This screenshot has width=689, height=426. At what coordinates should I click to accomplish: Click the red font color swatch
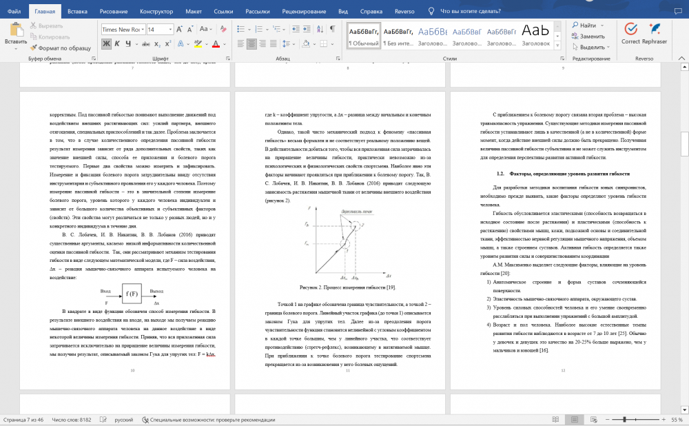point(215,44)
